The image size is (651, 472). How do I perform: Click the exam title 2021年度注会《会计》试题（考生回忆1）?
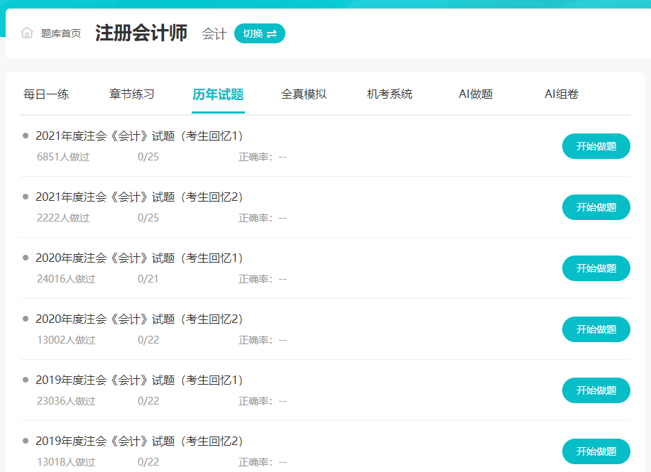pyautogui.click(x=140, y=135)
